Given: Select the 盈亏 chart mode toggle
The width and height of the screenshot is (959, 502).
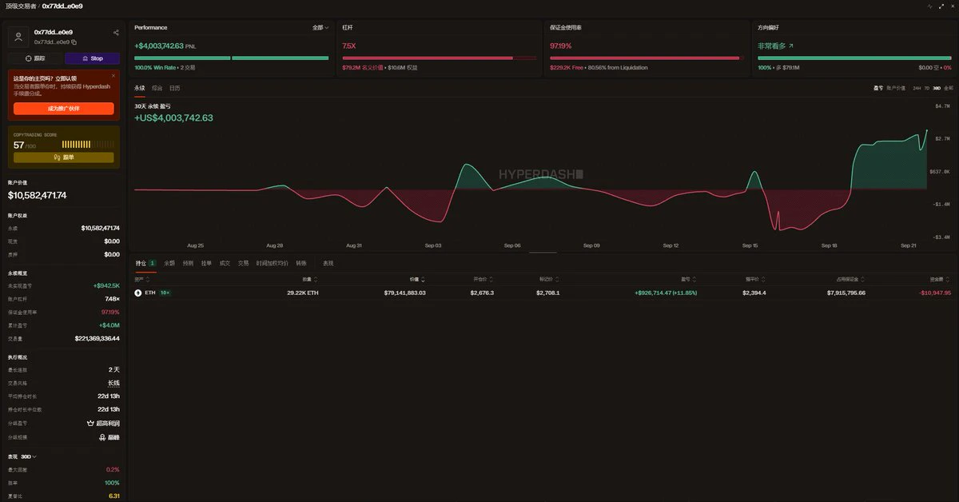Looking at the screenshot, I should [x=878, y=87].
